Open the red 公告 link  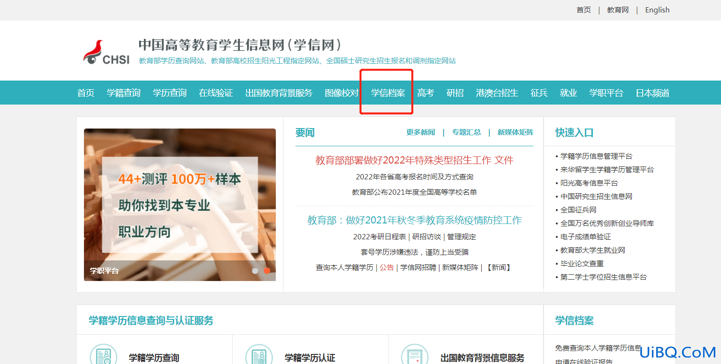coord(387,268)
